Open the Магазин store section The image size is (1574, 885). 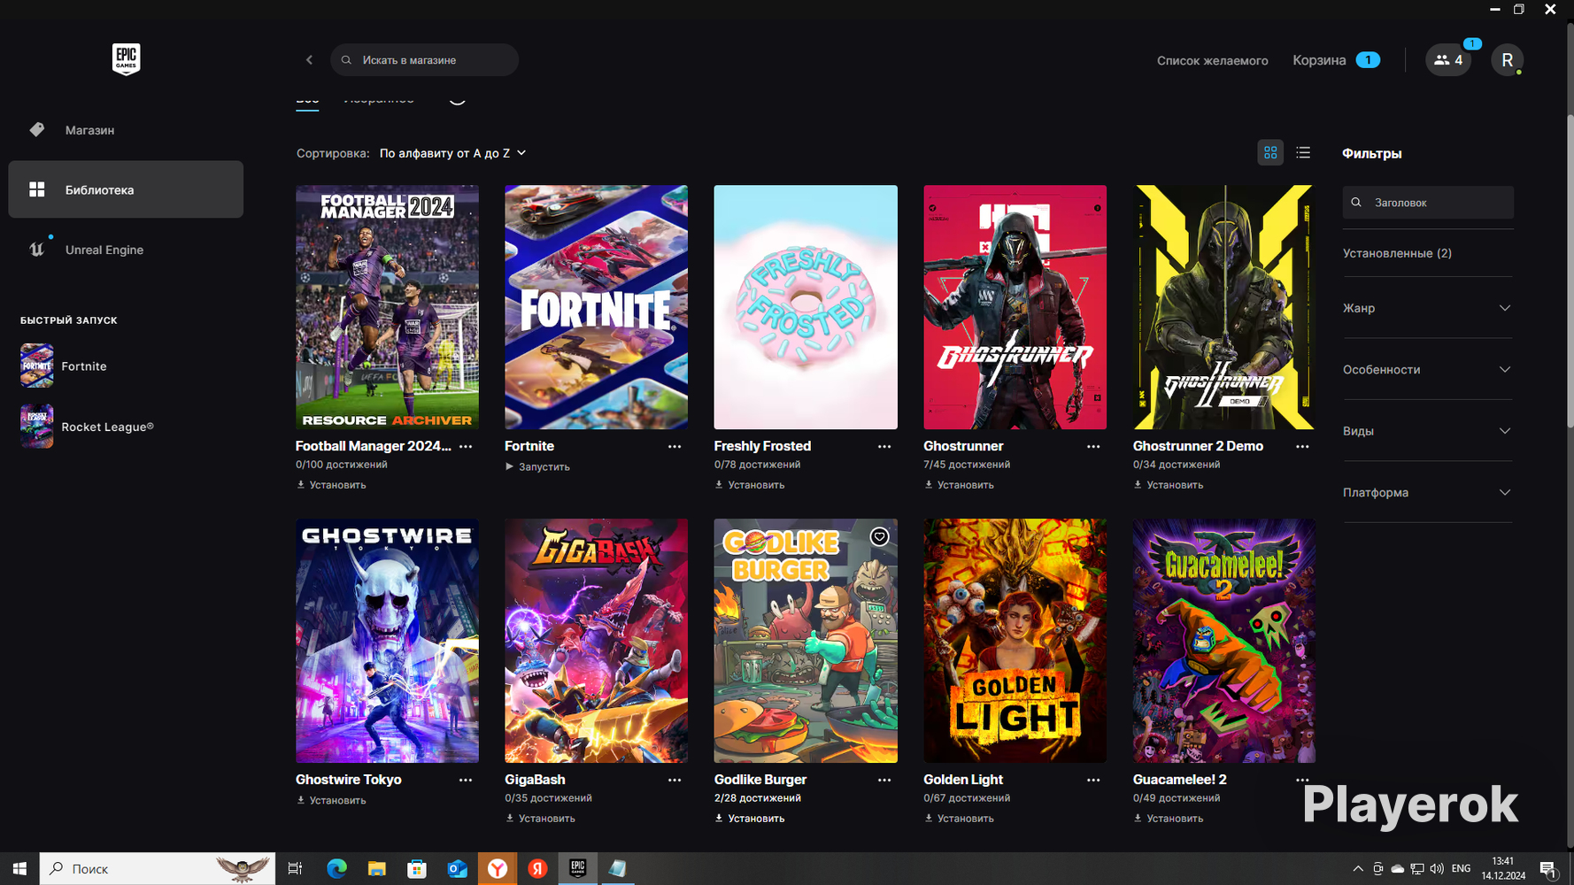coord(126,130)
